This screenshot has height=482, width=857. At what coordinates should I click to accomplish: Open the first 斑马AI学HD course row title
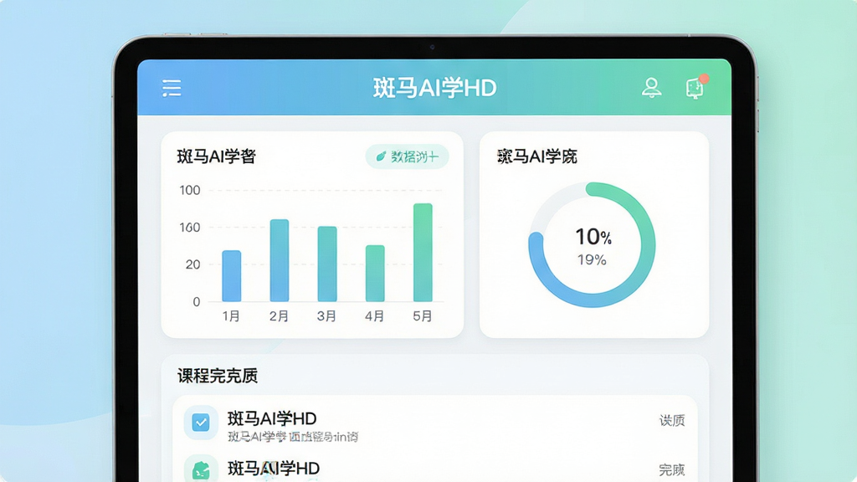(272, 418)
